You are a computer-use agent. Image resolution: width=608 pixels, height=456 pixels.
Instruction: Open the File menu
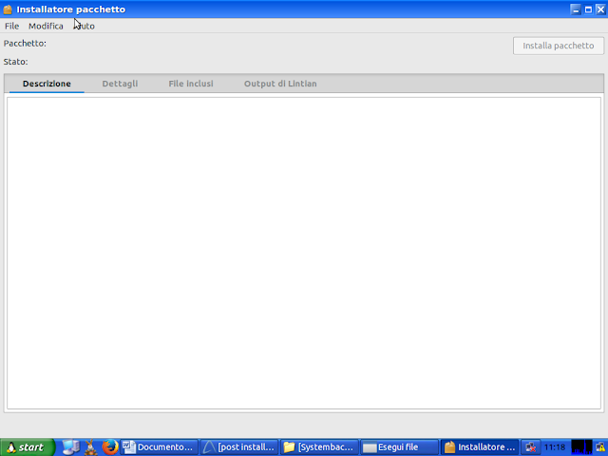pyautogui.click(x=11, y=26)
